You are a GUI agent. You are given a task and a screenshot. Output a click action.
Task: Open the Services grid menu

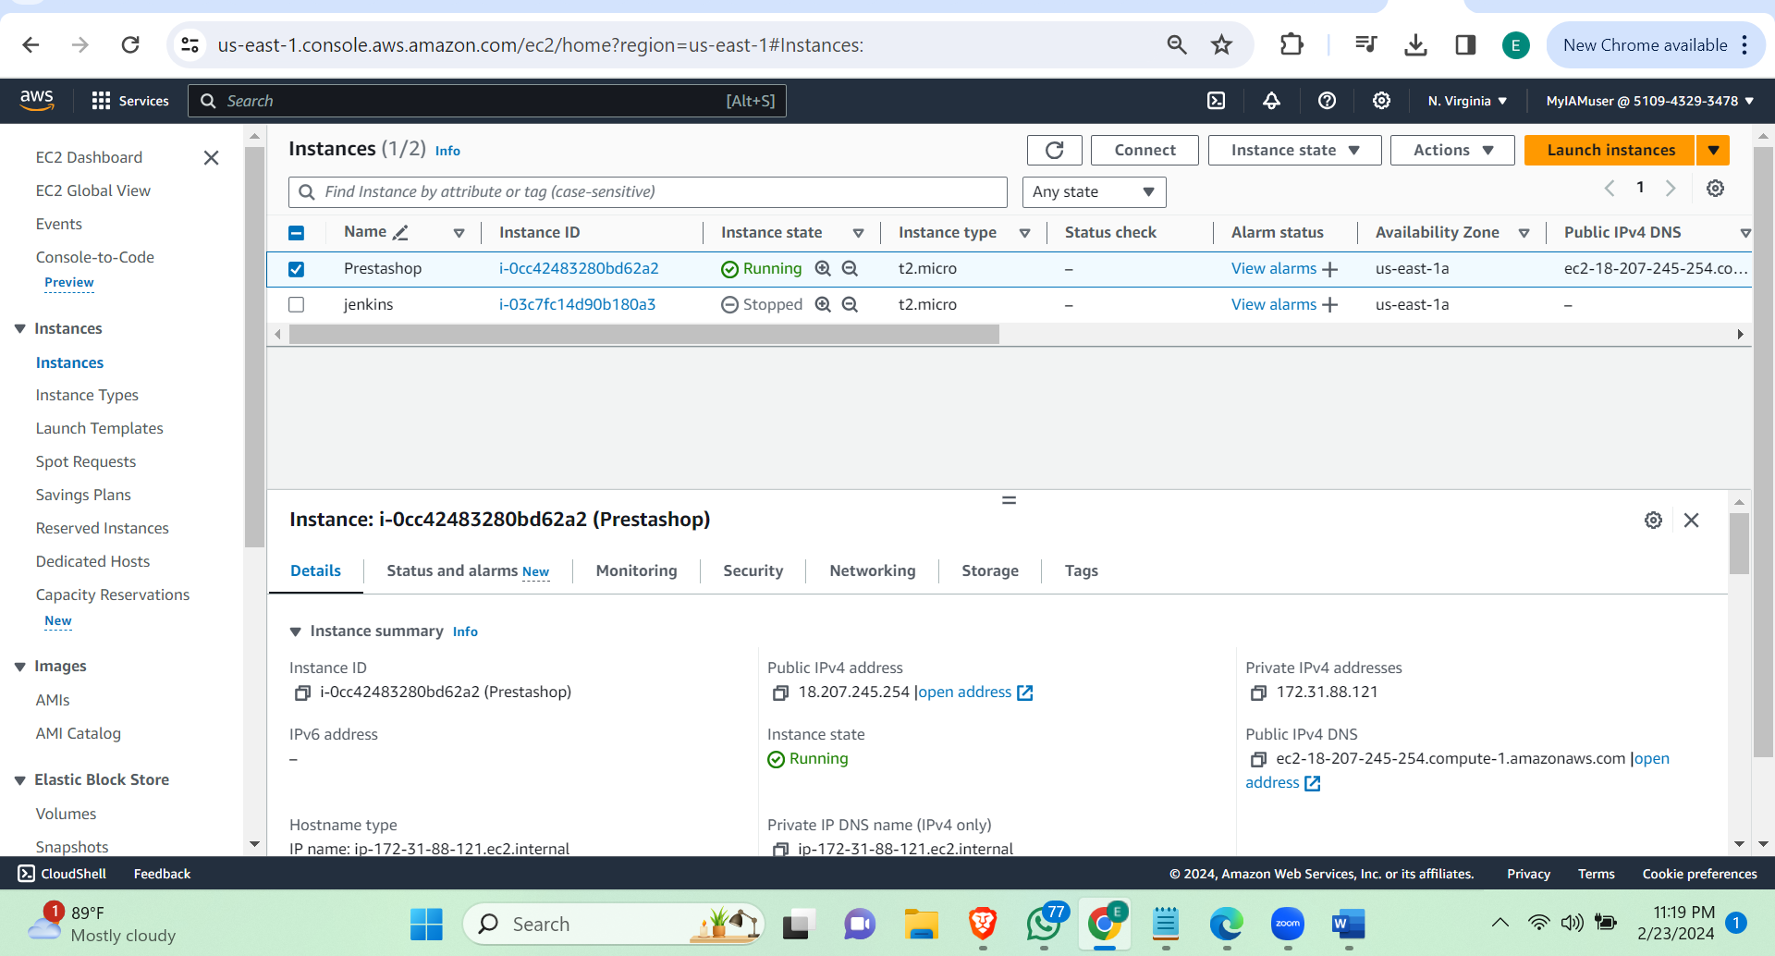130,101
